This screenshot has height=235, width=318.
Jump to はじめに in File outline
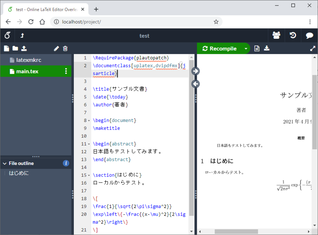click(x=19, y=173)
